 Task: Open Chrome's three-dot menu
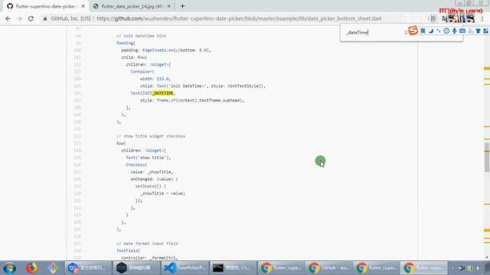tap(482, 18)
